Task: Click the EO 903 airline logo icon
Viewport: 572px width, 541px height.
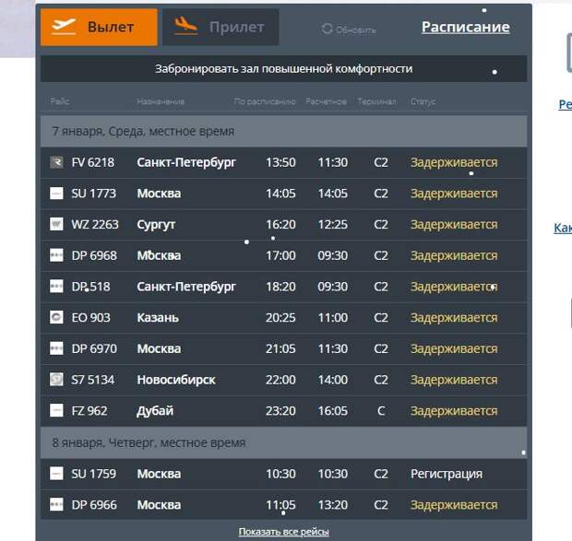Action: [56, 318]
